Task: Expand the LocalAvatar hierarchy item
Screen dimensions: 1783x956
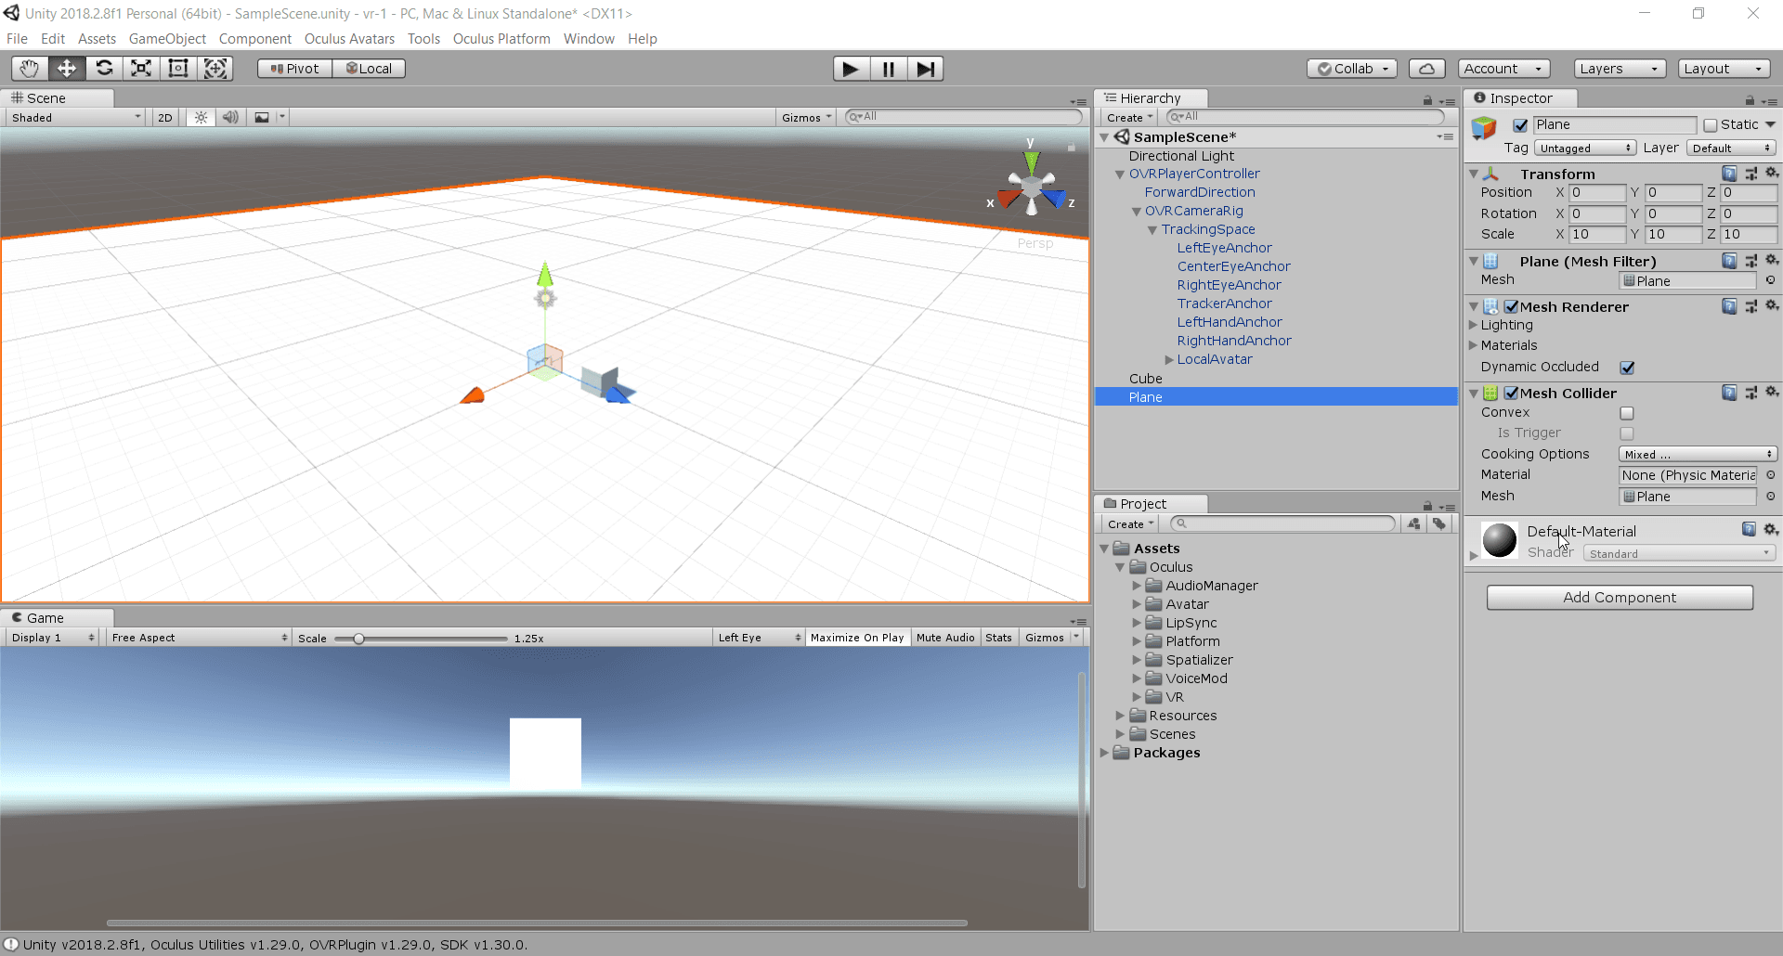Action: point(1169,360)
